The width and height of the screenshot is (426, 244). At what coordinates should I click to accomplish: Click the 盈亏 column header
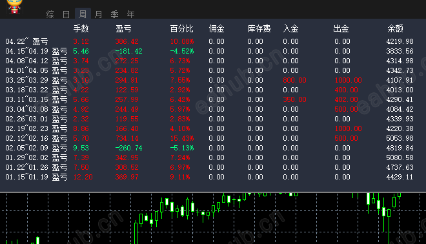(x=123, y=28)
